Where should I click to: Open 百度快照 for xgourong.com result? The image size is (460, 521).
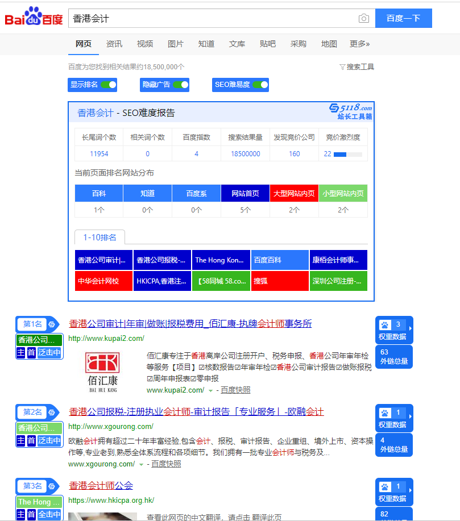pos(166,464)
